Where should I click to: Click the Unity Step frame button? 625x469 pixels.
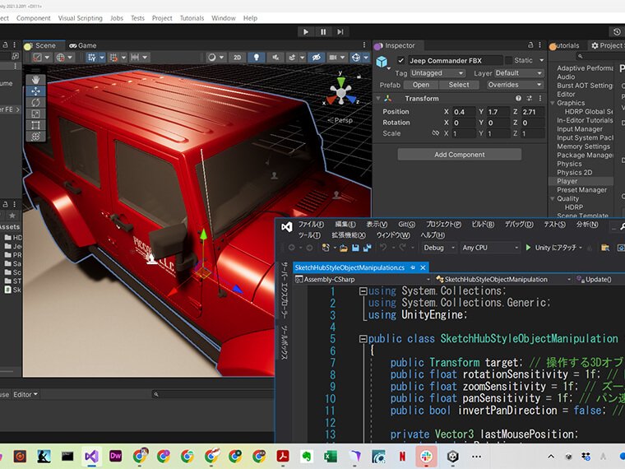pyautogui.click(x=340, y=32)
